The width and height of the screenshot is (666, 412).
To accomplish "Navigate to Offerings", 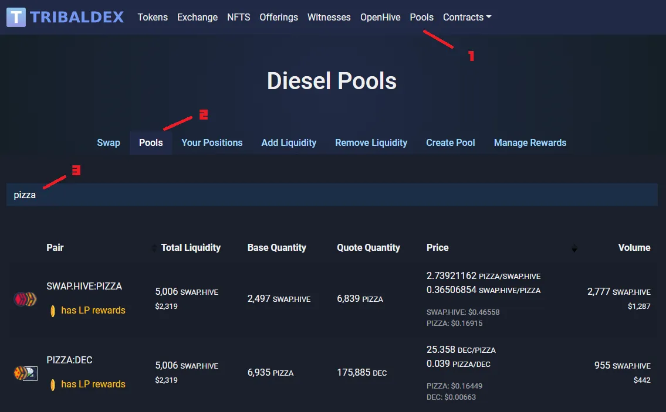I will pyautogui.click(x=279, y=17).
